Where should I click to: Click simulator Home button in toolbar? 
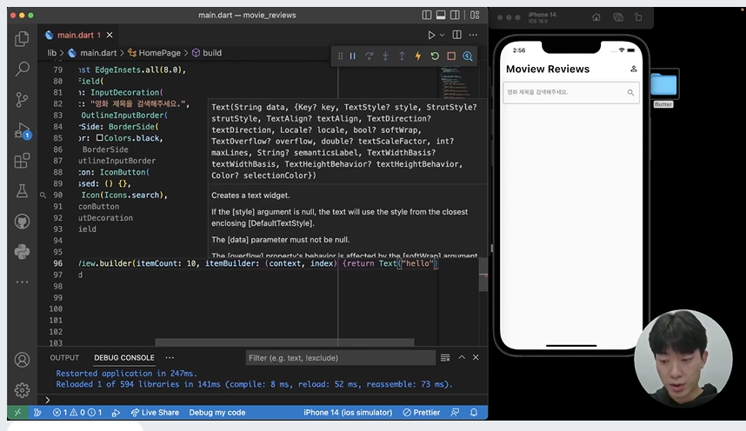click(596, 17)
